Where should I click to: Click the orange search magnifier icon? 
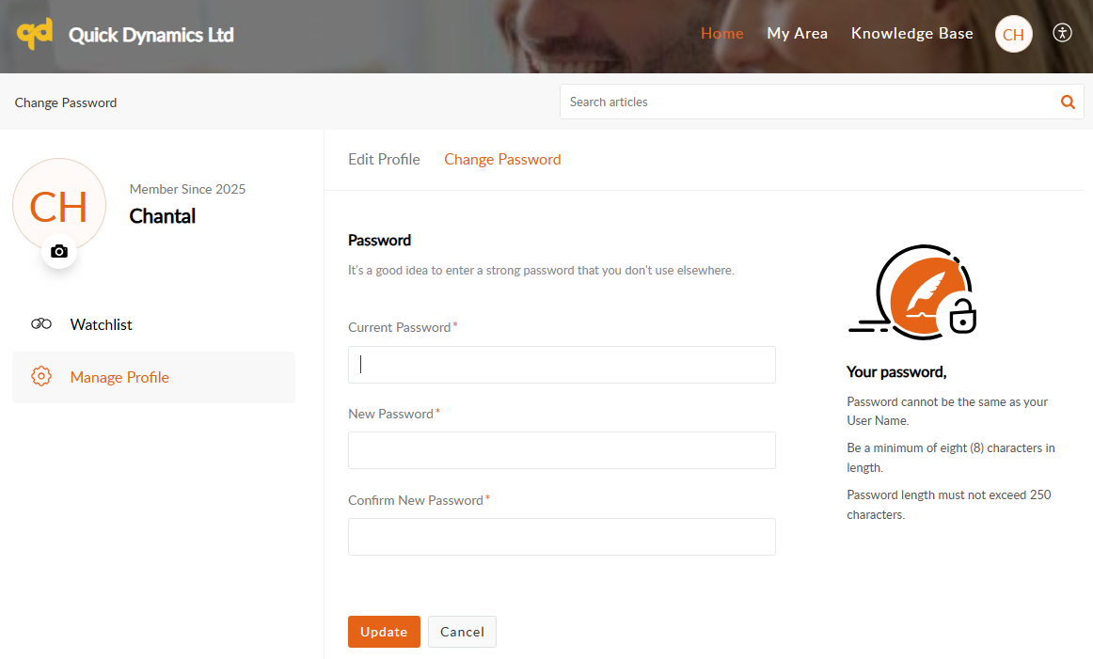pos(1068,102)
